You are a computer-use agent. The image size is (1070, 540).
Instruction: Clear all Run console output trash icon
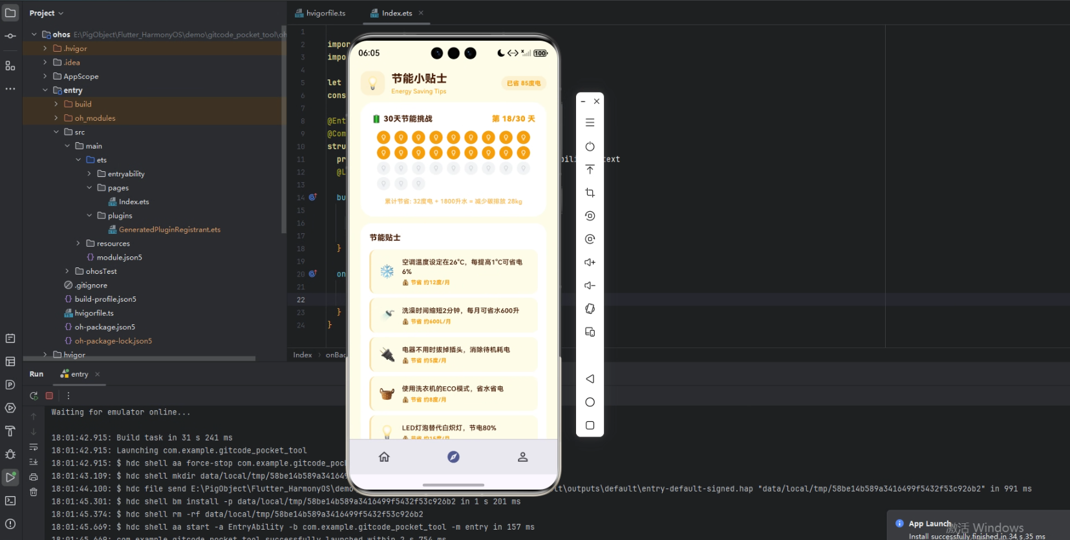pos(34,492)
